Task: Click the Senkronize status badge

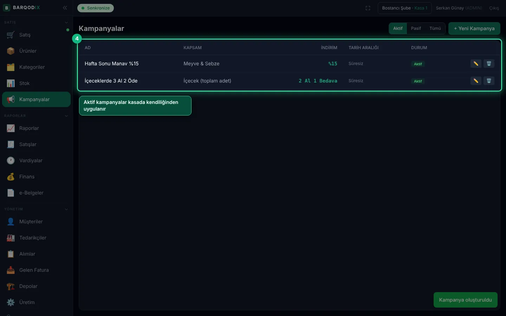Action: point(96,8)
